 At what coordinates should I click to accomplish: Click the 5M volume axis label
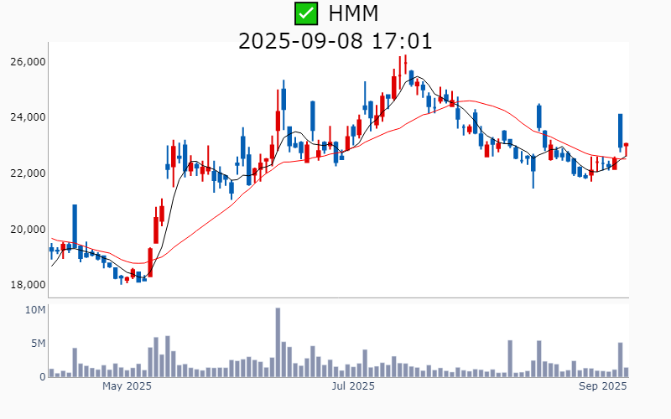(38, 344)
